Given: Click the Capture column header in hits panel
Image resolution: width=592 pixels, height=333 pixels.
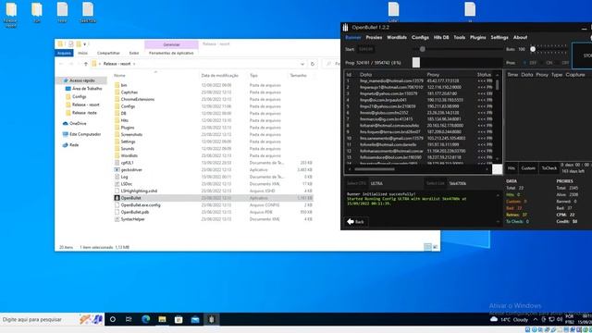Looking at the screenshot, I should coord(575,75).
